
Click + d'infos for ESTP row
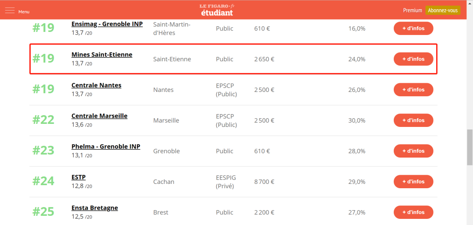pos(413,182)
